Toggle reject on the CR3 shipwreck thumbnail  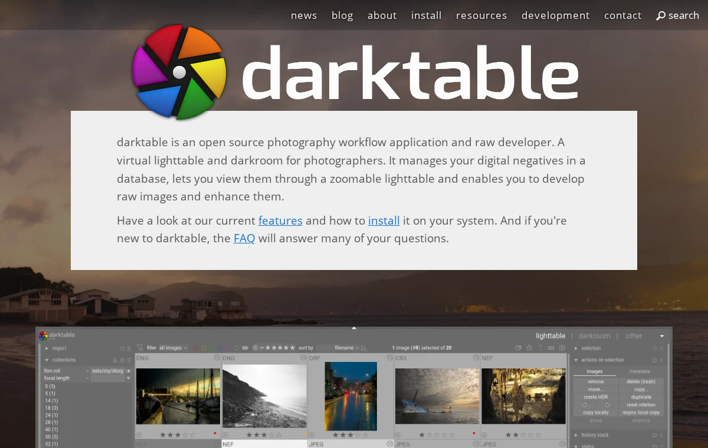398,435
